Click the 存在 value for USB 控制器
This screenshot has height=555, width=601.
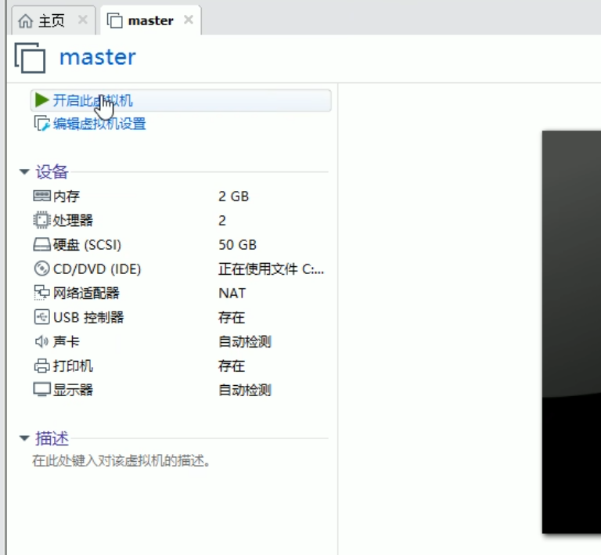[232, 317]
